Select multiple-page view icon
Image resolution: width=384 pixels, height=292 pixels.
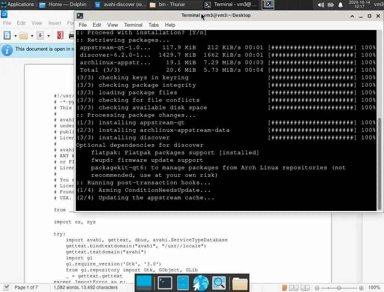294,288
